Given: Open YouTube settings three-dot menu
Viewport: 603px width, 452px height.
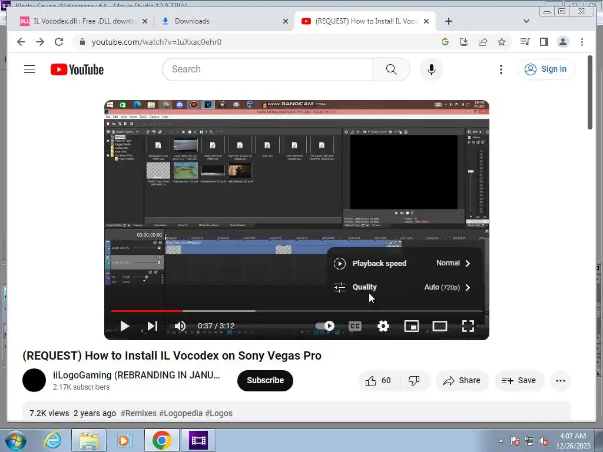Looking at the screenshot, I should coord(501,69).
